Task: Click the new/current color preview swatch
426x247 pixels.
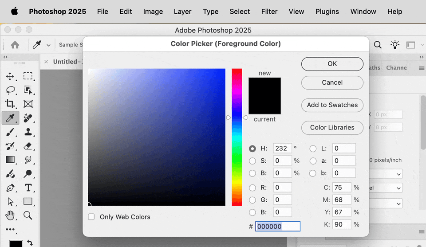Action: (x=264, y=96)
